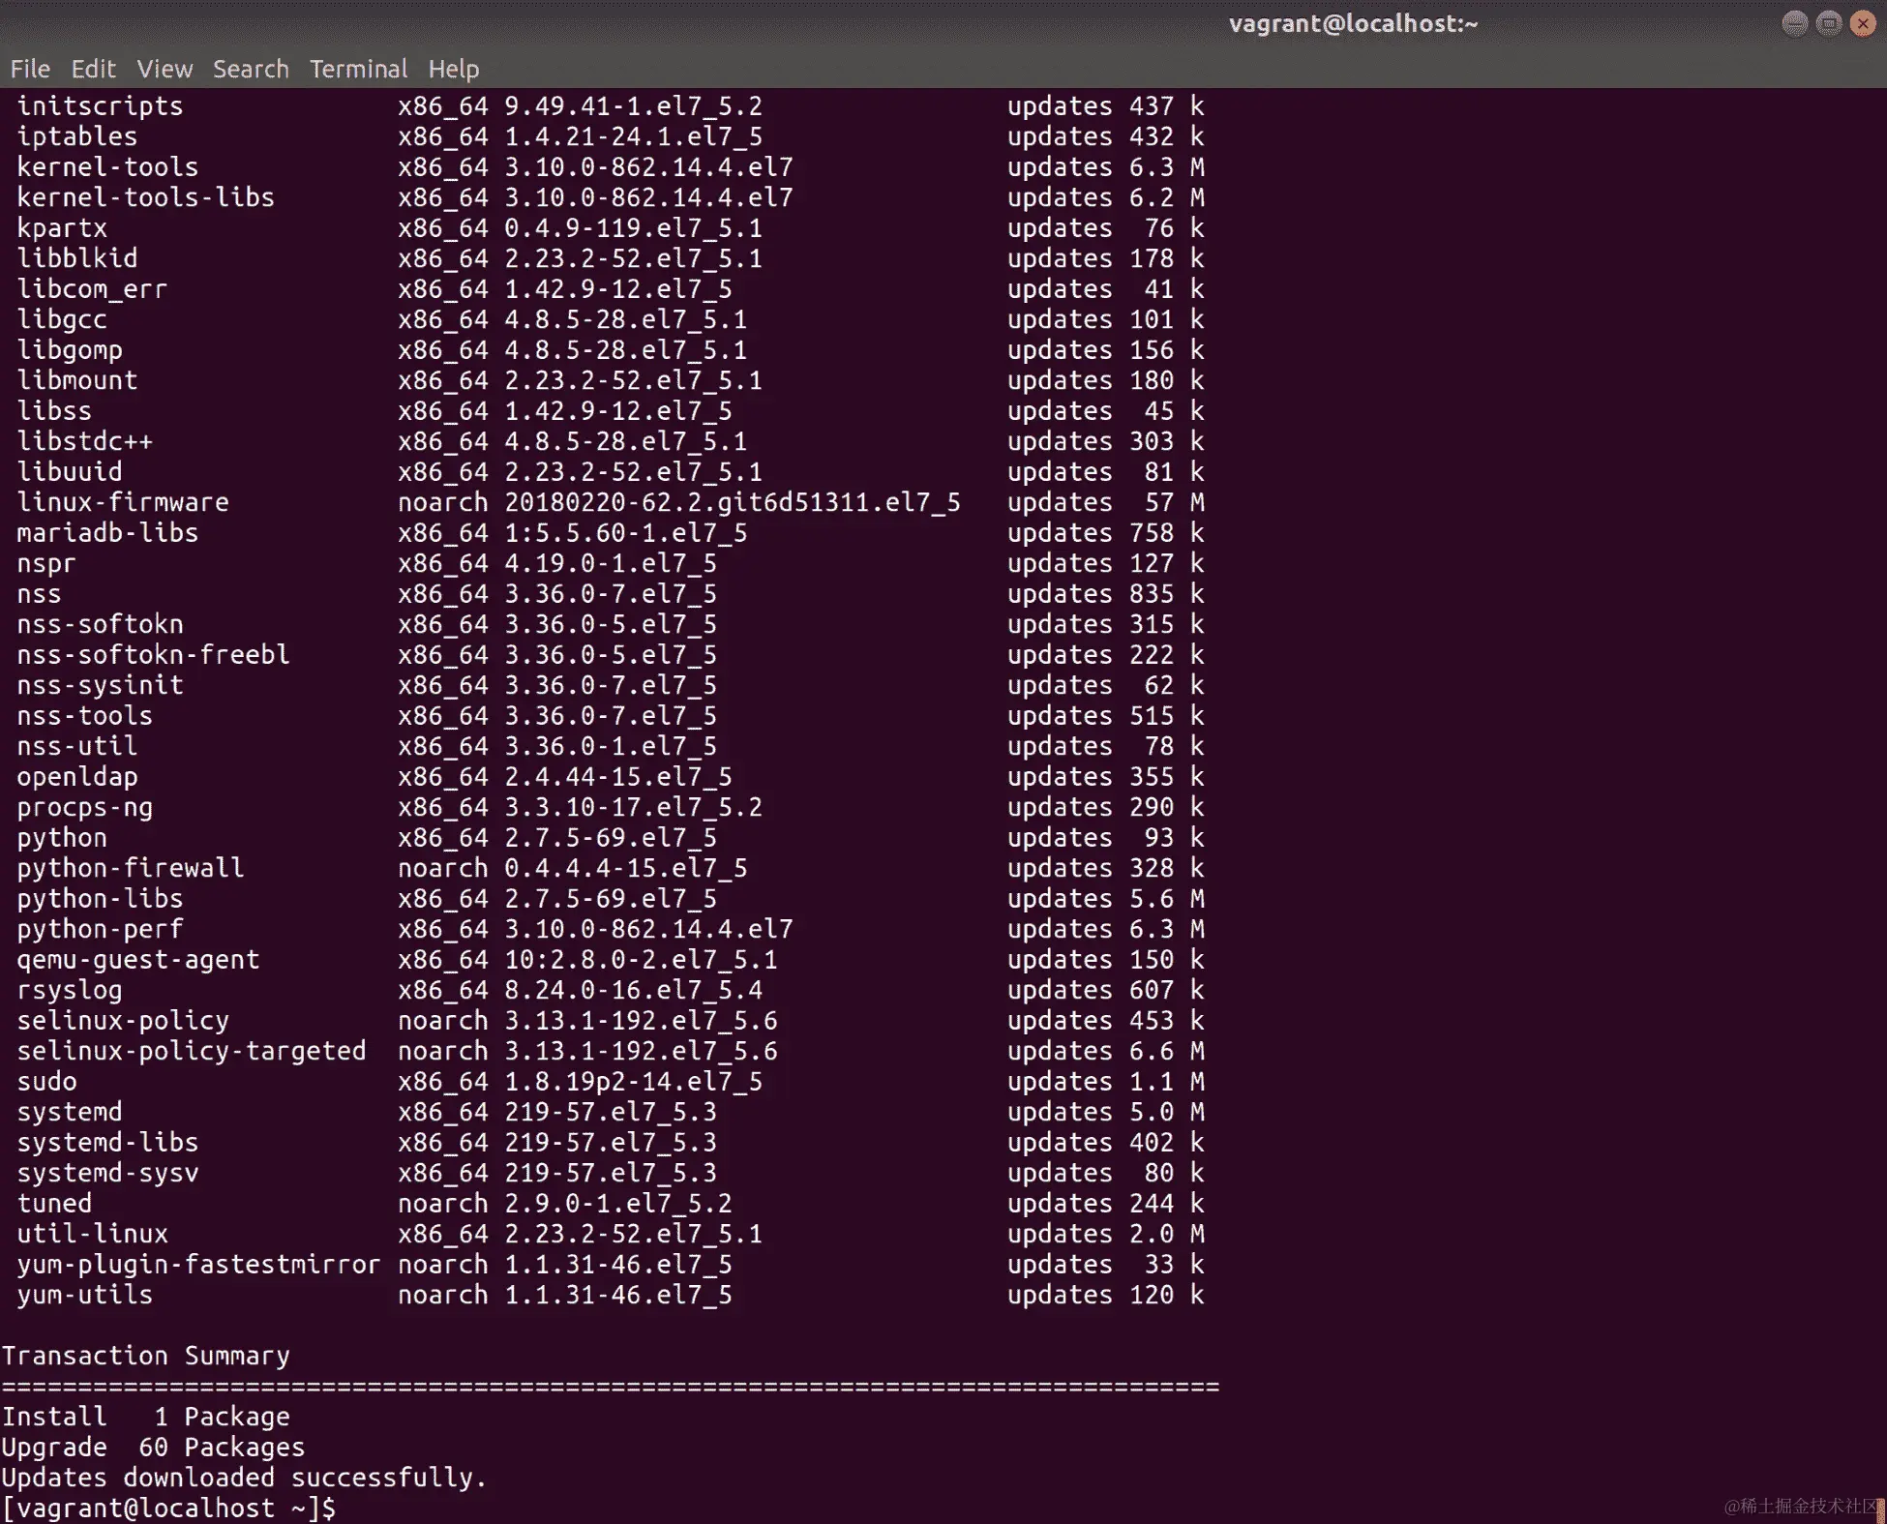Click the yum-plugin-fastestmirror package name

197,1265
